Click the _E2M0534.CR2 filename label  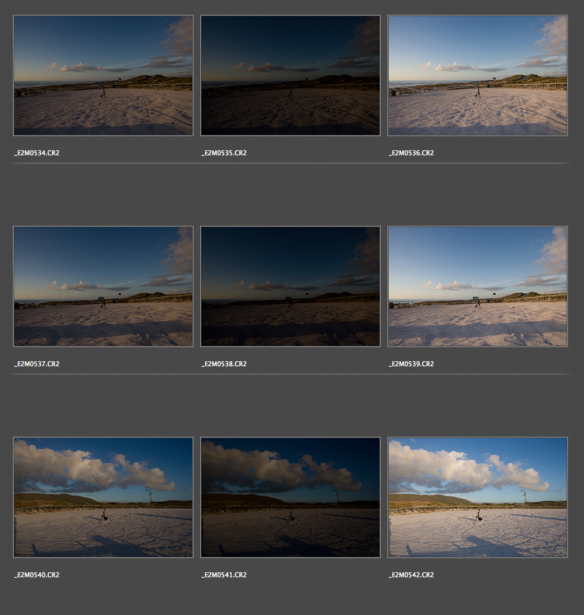(x=36, y=153)
